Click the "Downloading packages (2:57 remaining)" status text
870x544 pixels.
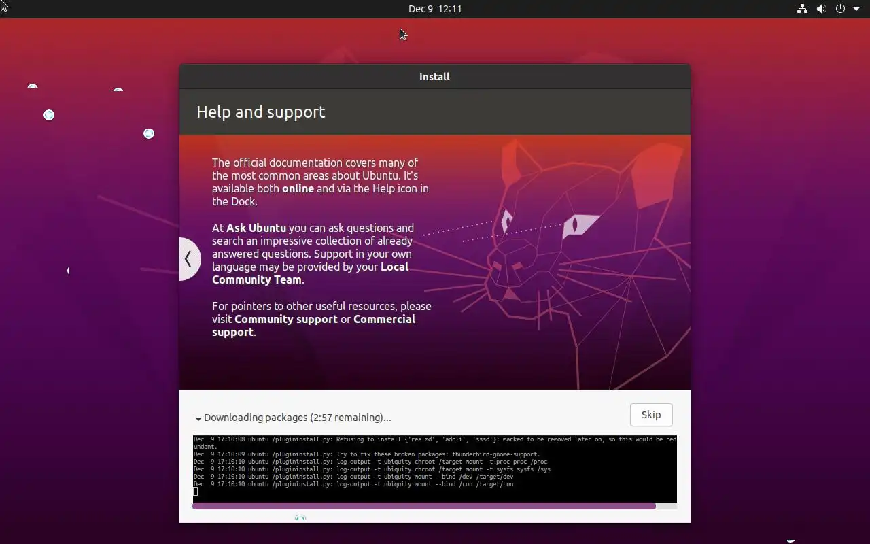pyautogui.click(x=298, y=418)
